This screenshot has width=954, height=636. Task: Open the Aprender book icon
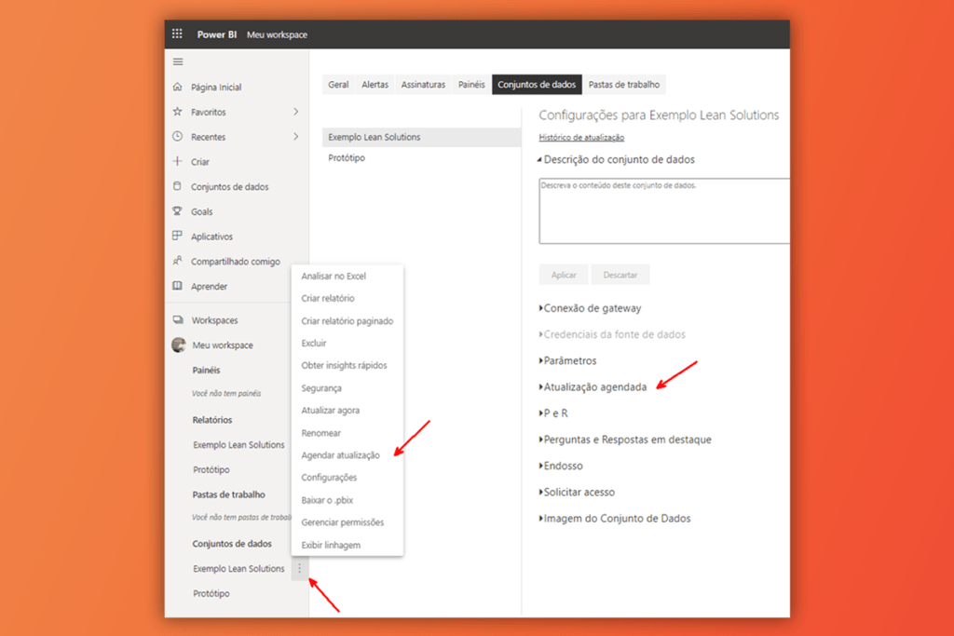178,286
